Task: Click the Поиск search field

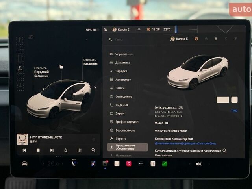Action: 119,39
